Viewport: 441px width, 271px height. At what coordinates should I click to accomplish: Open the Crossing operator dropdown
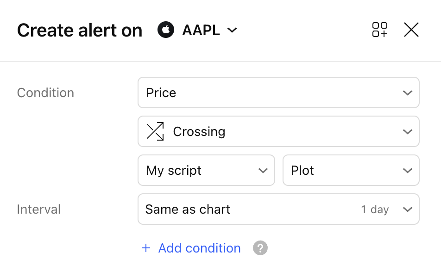[278, 131]
